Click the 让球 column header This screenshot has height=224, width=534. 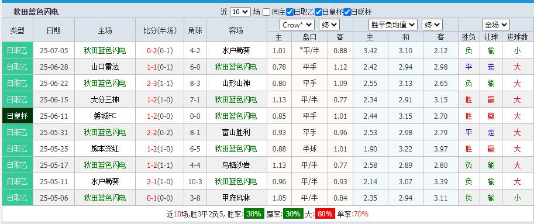491,37
